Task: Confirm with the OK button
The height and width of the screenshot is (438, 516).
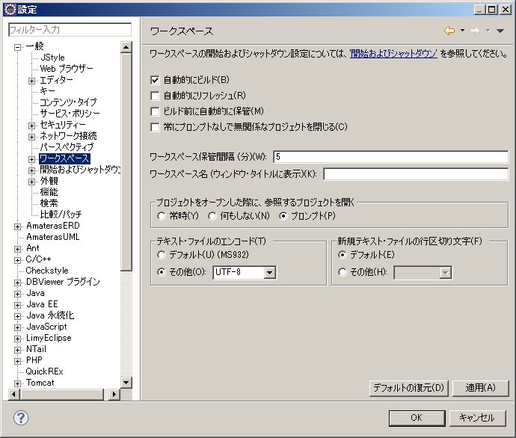Action: pos(417,418)
